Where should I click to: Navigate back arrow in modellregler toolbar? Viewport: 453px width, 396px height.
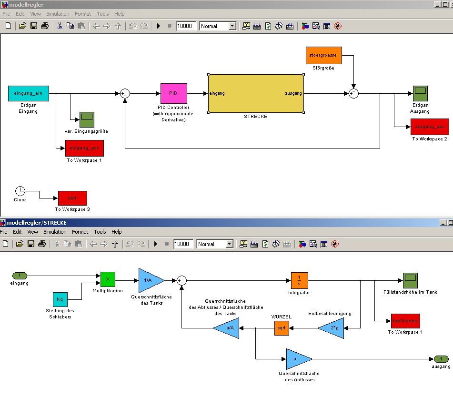(x=96, y=26)
